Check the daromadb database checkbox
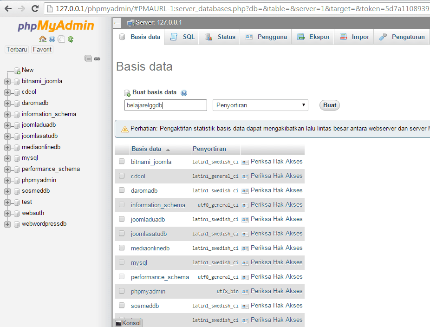The height and width of the screenshot is (327, 430). [122, 190]
